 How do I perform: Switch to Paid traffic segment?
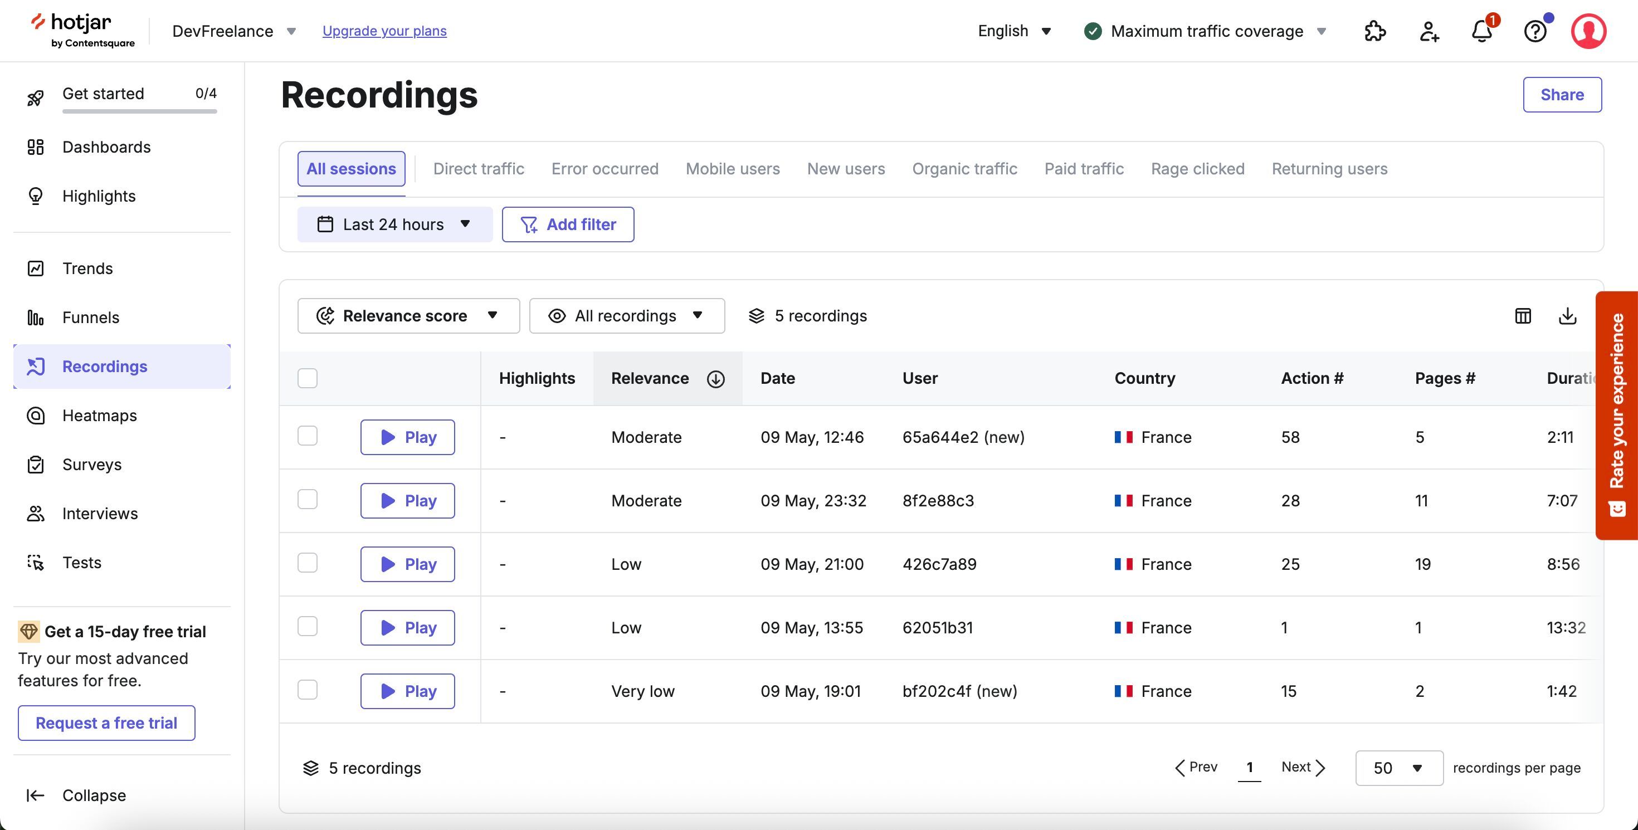pos(1084,169)
